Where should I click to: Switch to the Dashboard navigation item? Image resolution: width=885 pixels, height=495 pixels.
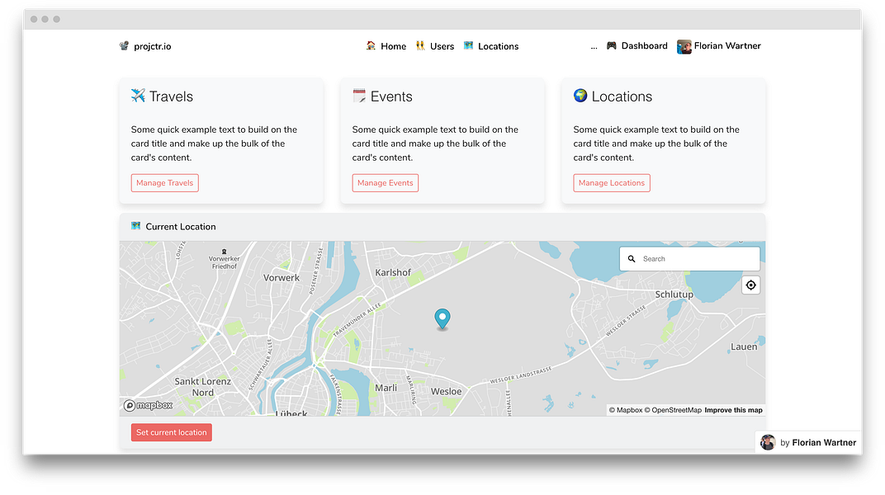[637, 45]
